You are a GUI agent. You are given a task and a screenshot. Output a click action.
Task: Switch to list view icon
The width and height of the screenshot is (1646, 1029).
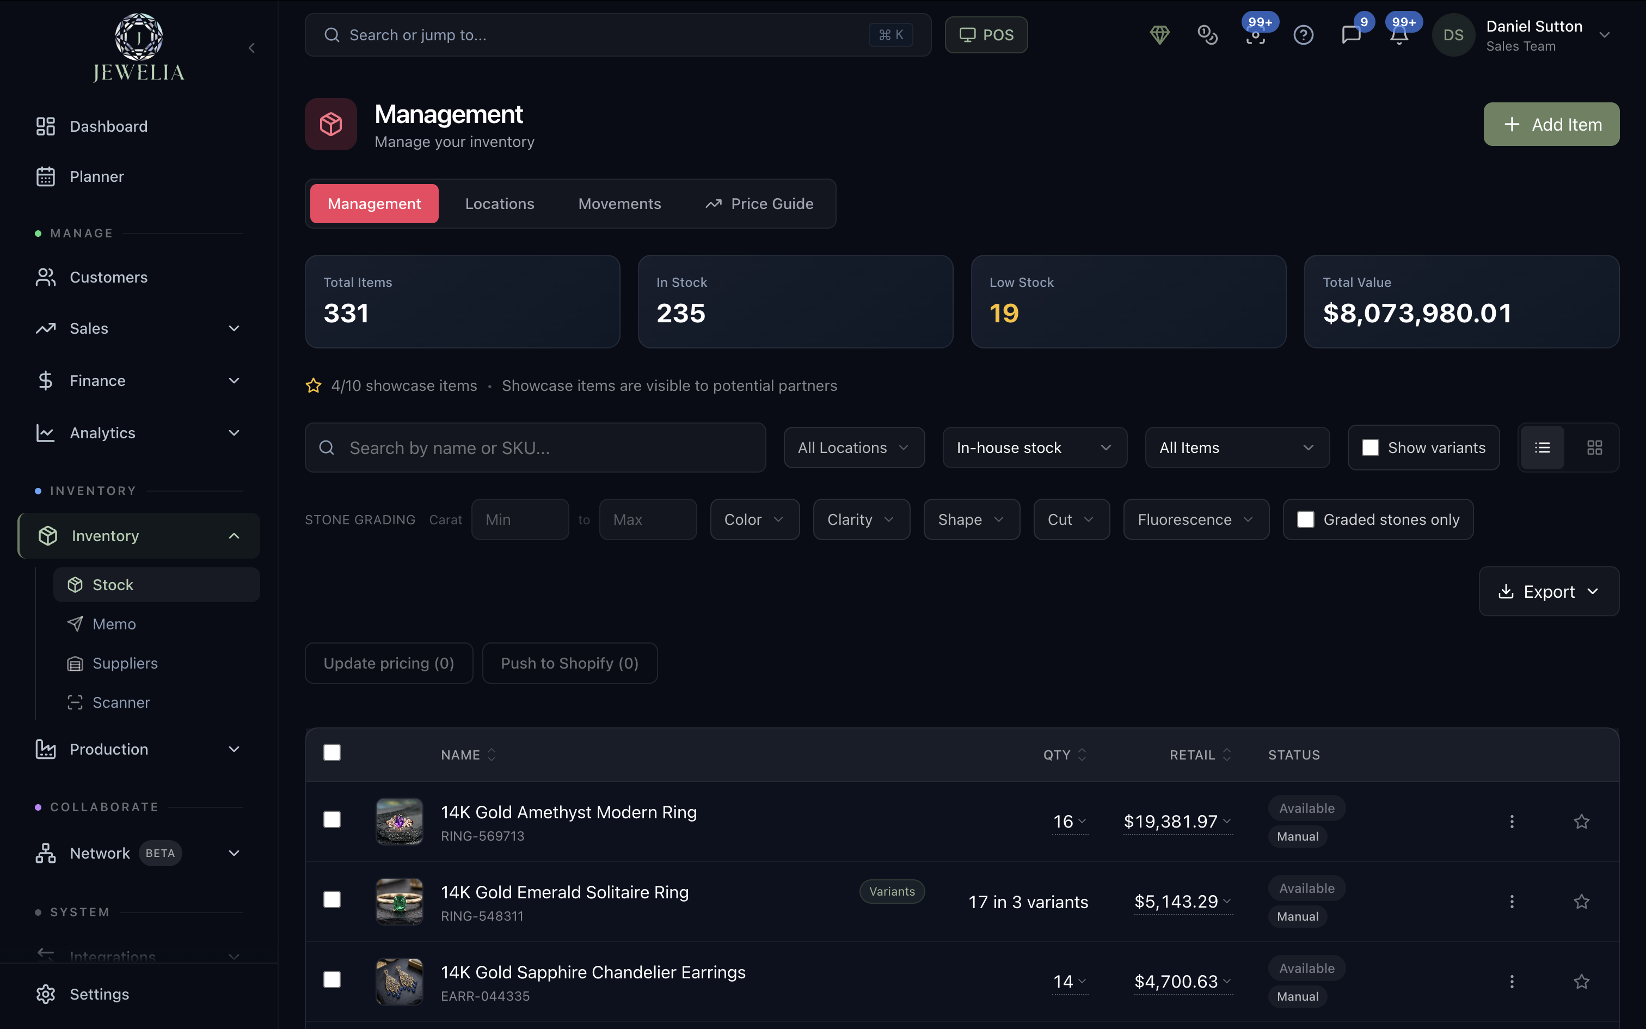click(1543, 447)
